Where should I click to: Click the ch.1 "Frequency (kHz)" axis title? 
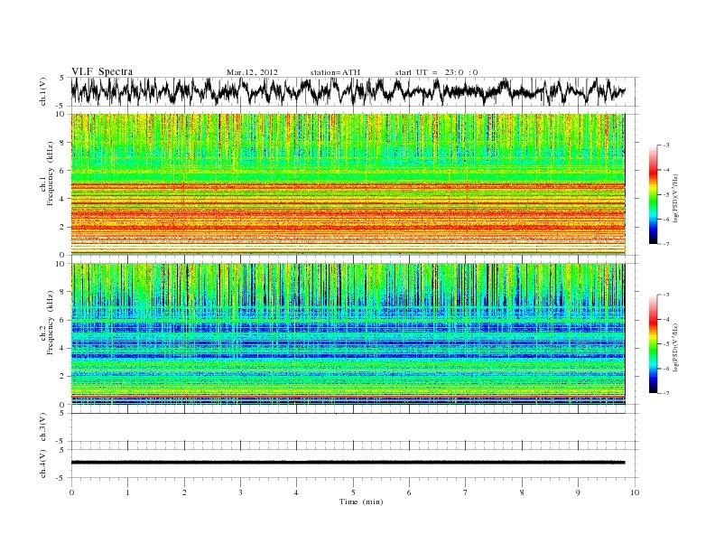[x=51, y=173]
